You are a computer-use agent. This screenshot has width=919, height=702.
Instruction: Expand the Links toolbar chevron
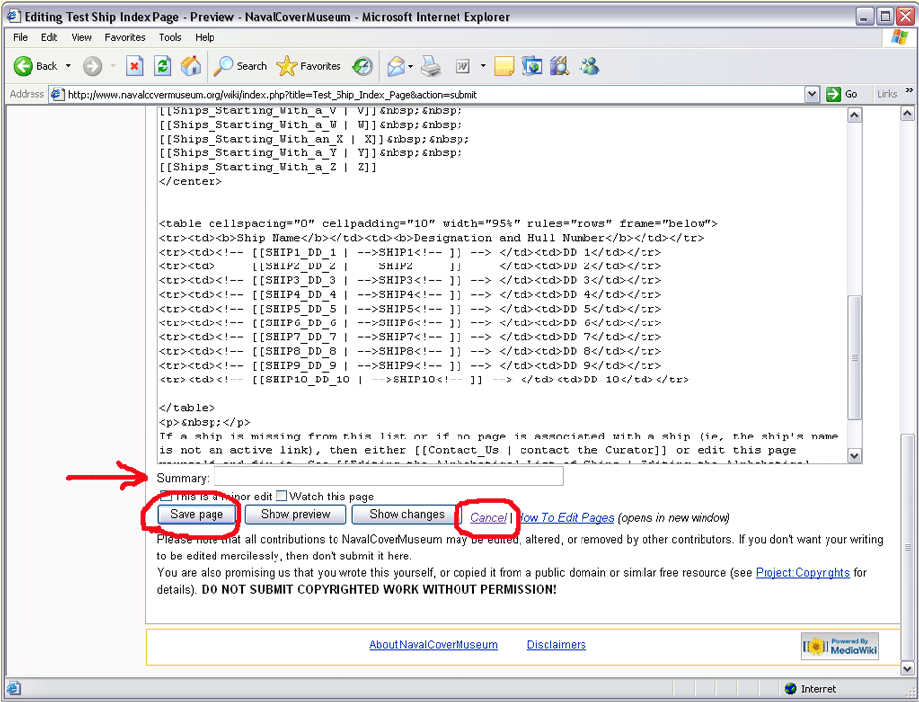(x=908, y=94)
